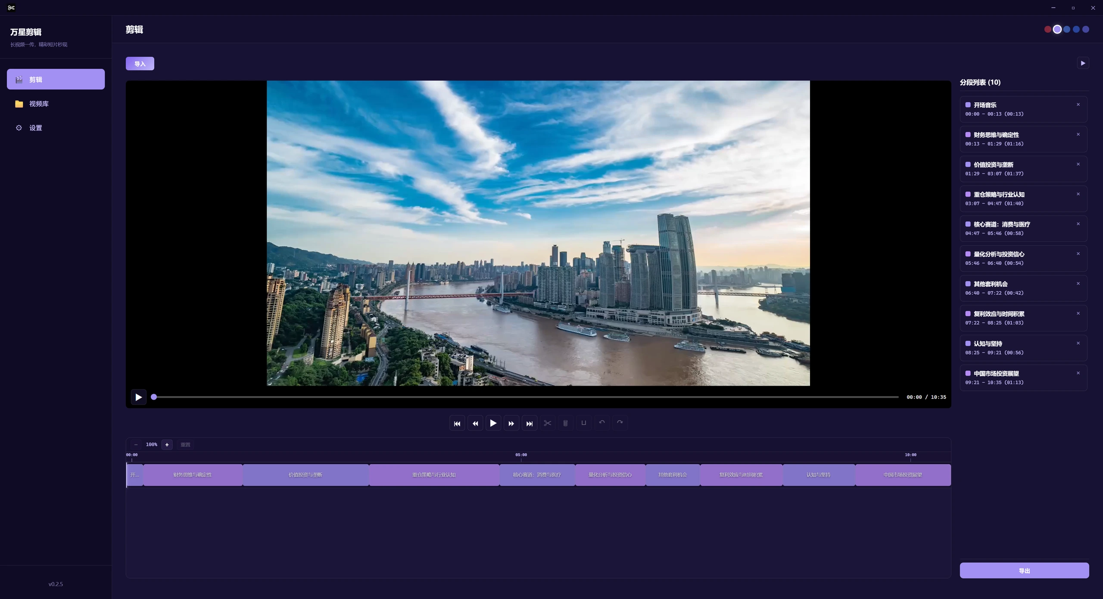Select 价值投资与垄断 in the segment list
This screenshot has height=599, width=1103.
(x=1023, y=169)
